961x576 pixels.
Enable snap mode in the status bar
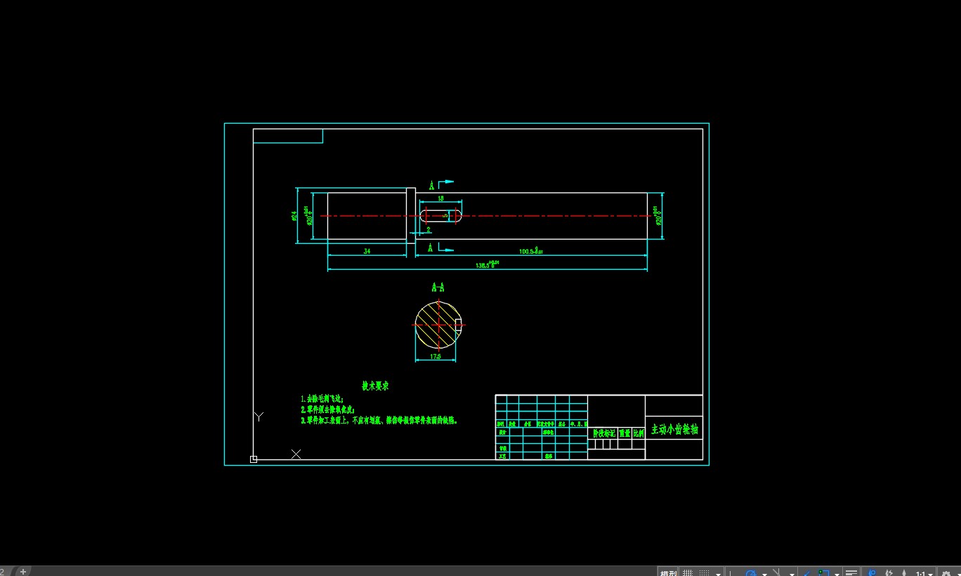pos(704,570)
